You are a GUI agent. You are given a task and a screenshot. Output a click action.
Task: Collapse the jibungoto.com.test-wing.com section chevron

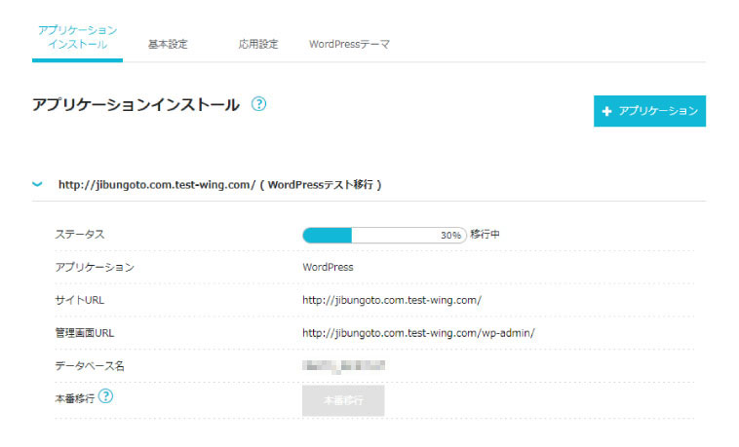37,183
